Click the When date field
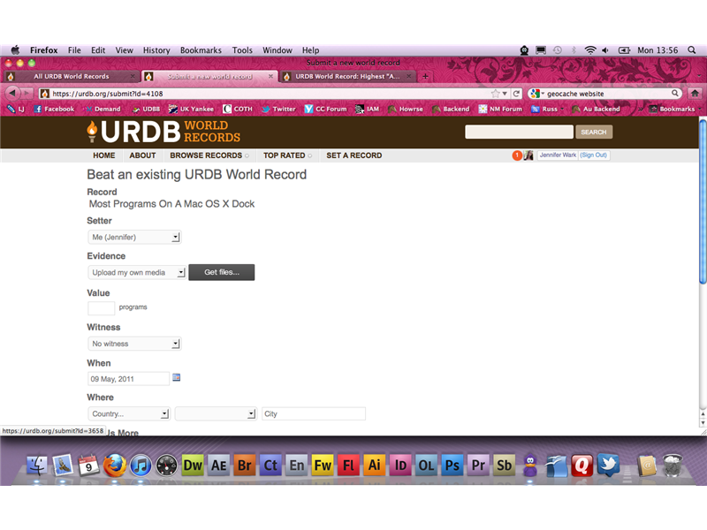 [128, 379]
